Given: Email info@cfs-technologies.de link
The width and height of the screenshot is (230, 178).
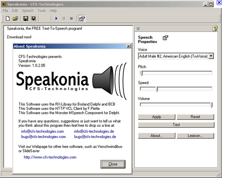Looking at the screenshot, I should pos(94,131).
